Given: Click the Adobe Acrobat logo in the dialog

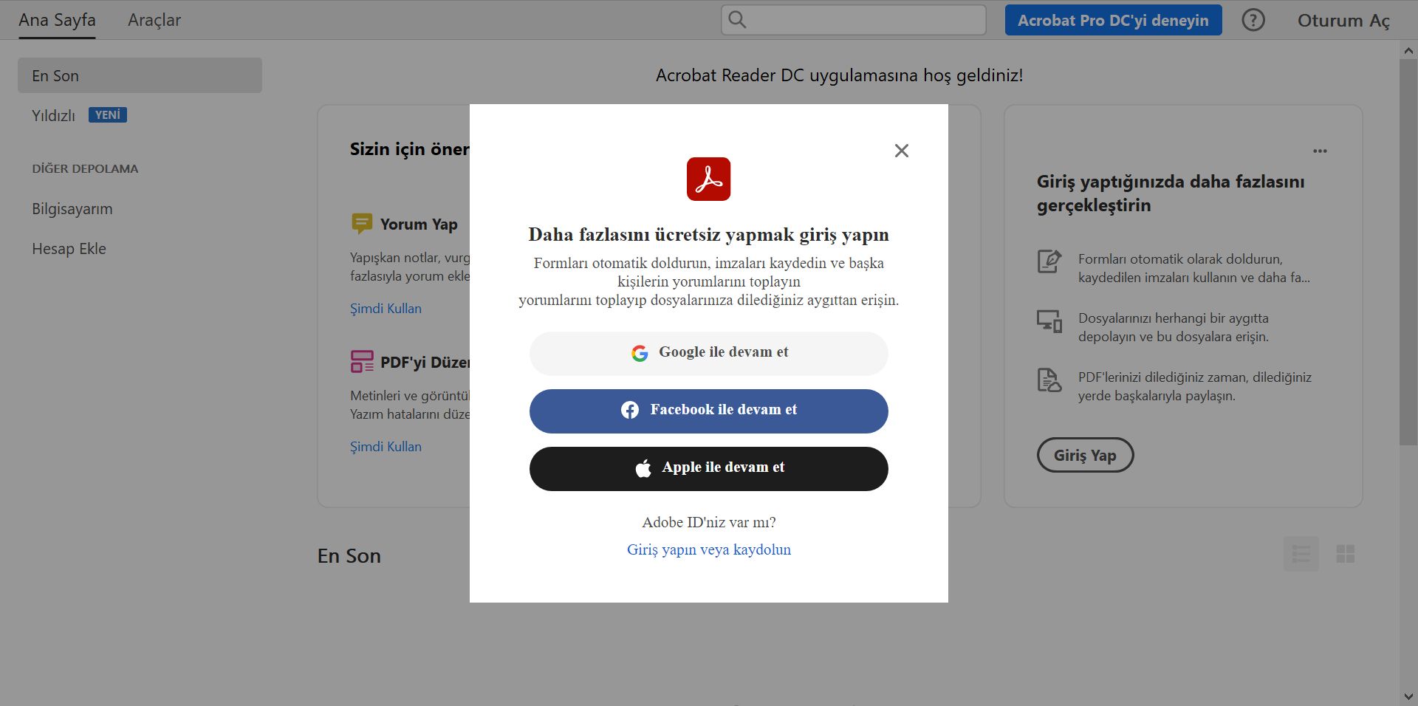Looking at the screenshot, I should pos(708,178).
